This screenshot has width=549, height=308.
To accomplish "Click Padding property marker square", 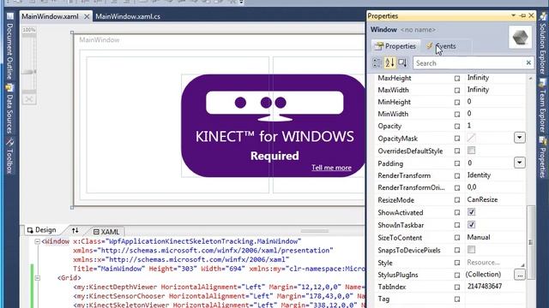I will click(x=457, y=163).
